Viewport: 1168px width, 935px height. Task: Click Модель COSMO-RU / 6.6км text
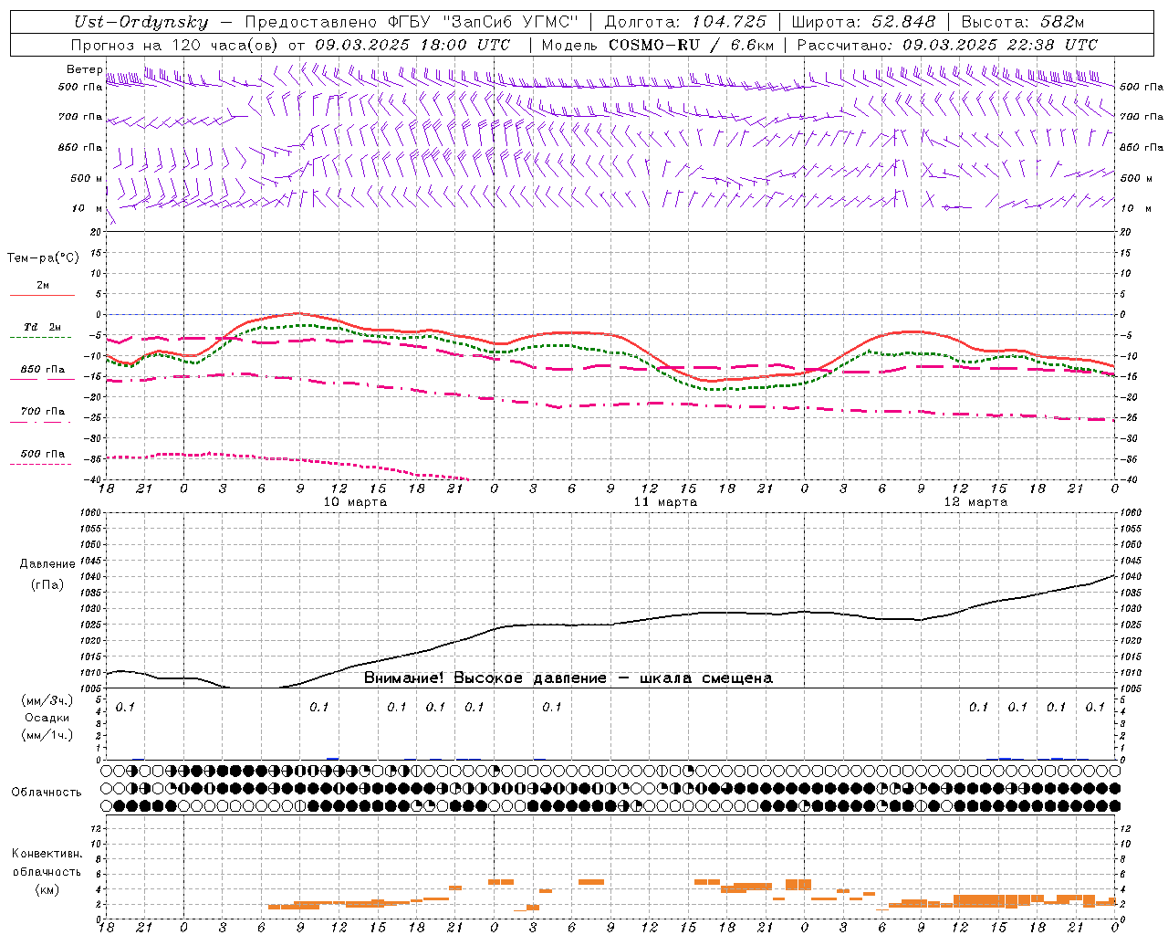point(658,45)
